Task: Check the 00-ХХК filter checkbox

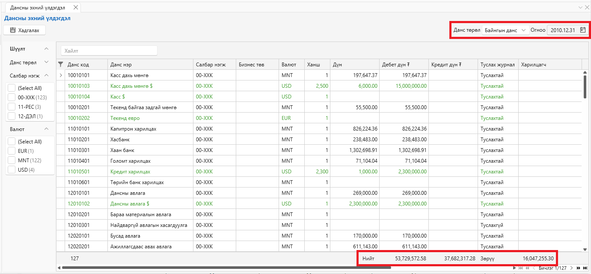Action: pyautogui.click(x=12, y=97)
